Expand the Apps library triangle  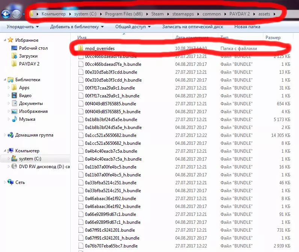click(x=9, y=87)
